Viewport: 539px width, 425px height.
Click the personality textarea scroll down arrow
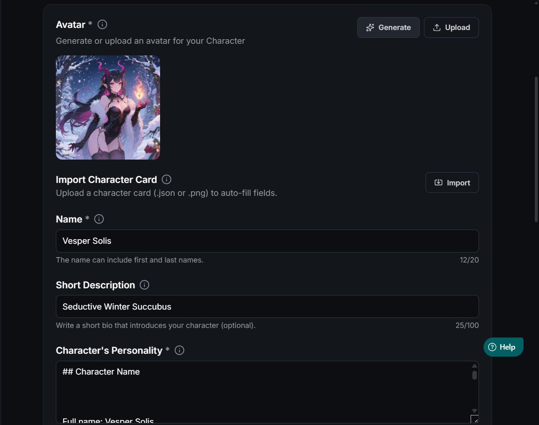[474, 411]
